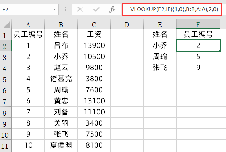This screenshot has width=226, height=152.
Task: Click the formula bar with VLOOKUP formula
Action: (172, 10)
